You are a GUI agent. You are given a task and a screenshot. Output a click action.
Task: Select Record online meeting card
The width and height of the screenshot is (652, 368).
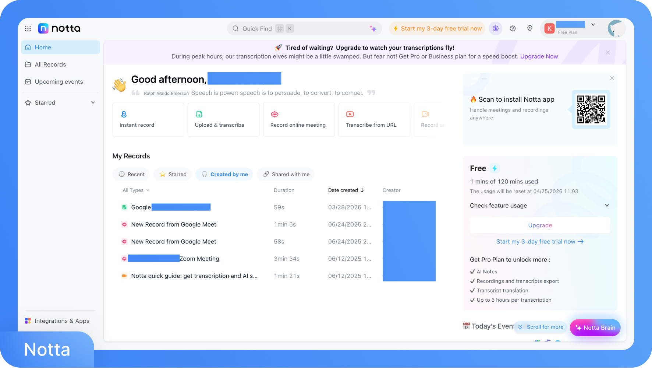[x=298, y=120]
